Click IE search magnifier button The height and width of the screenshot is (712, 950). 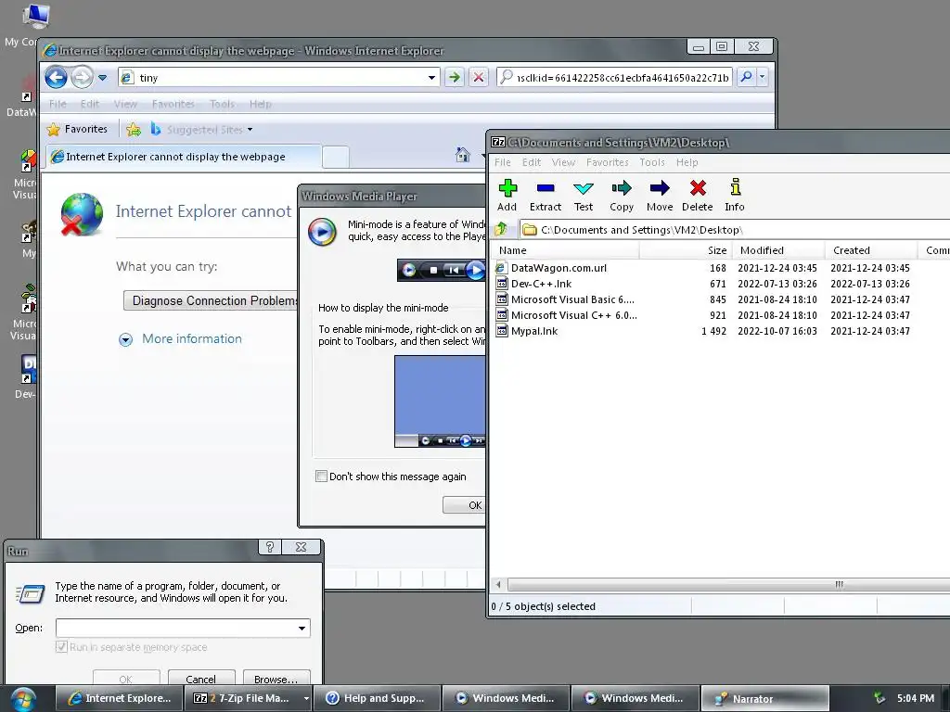[x=747, y=77]
